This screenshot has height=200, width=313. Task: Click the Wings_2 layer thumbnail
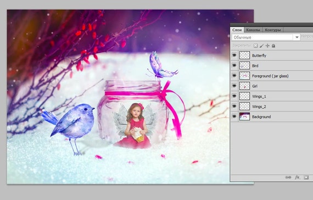pos(244,106)
